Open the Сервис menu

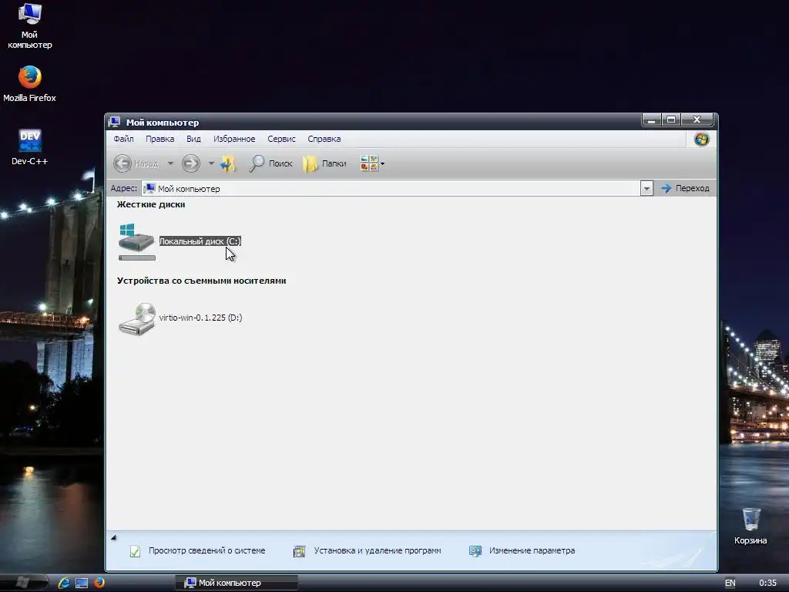coord(281,139)
